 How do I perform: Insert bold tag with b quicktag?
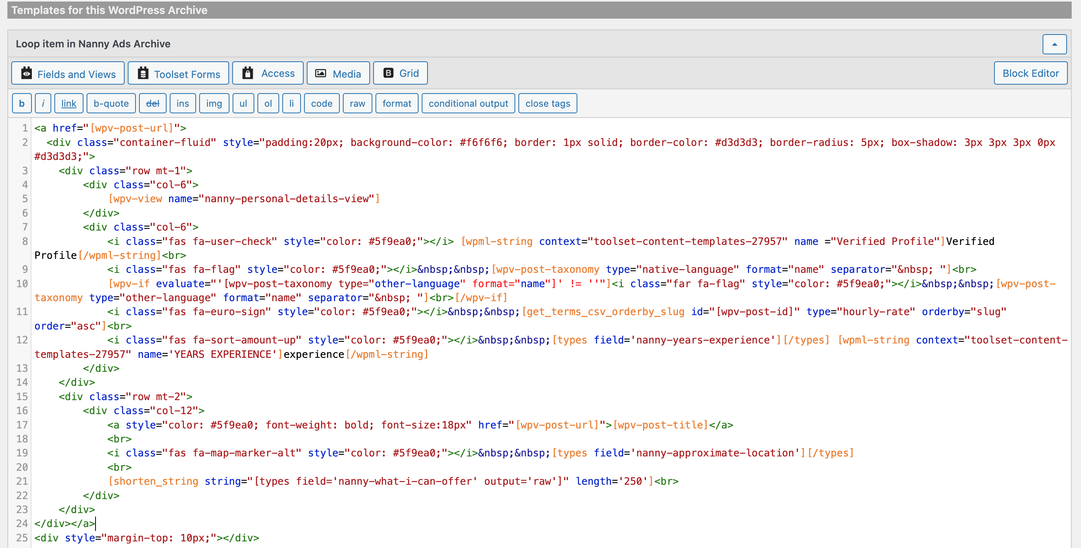pos(22,103)
